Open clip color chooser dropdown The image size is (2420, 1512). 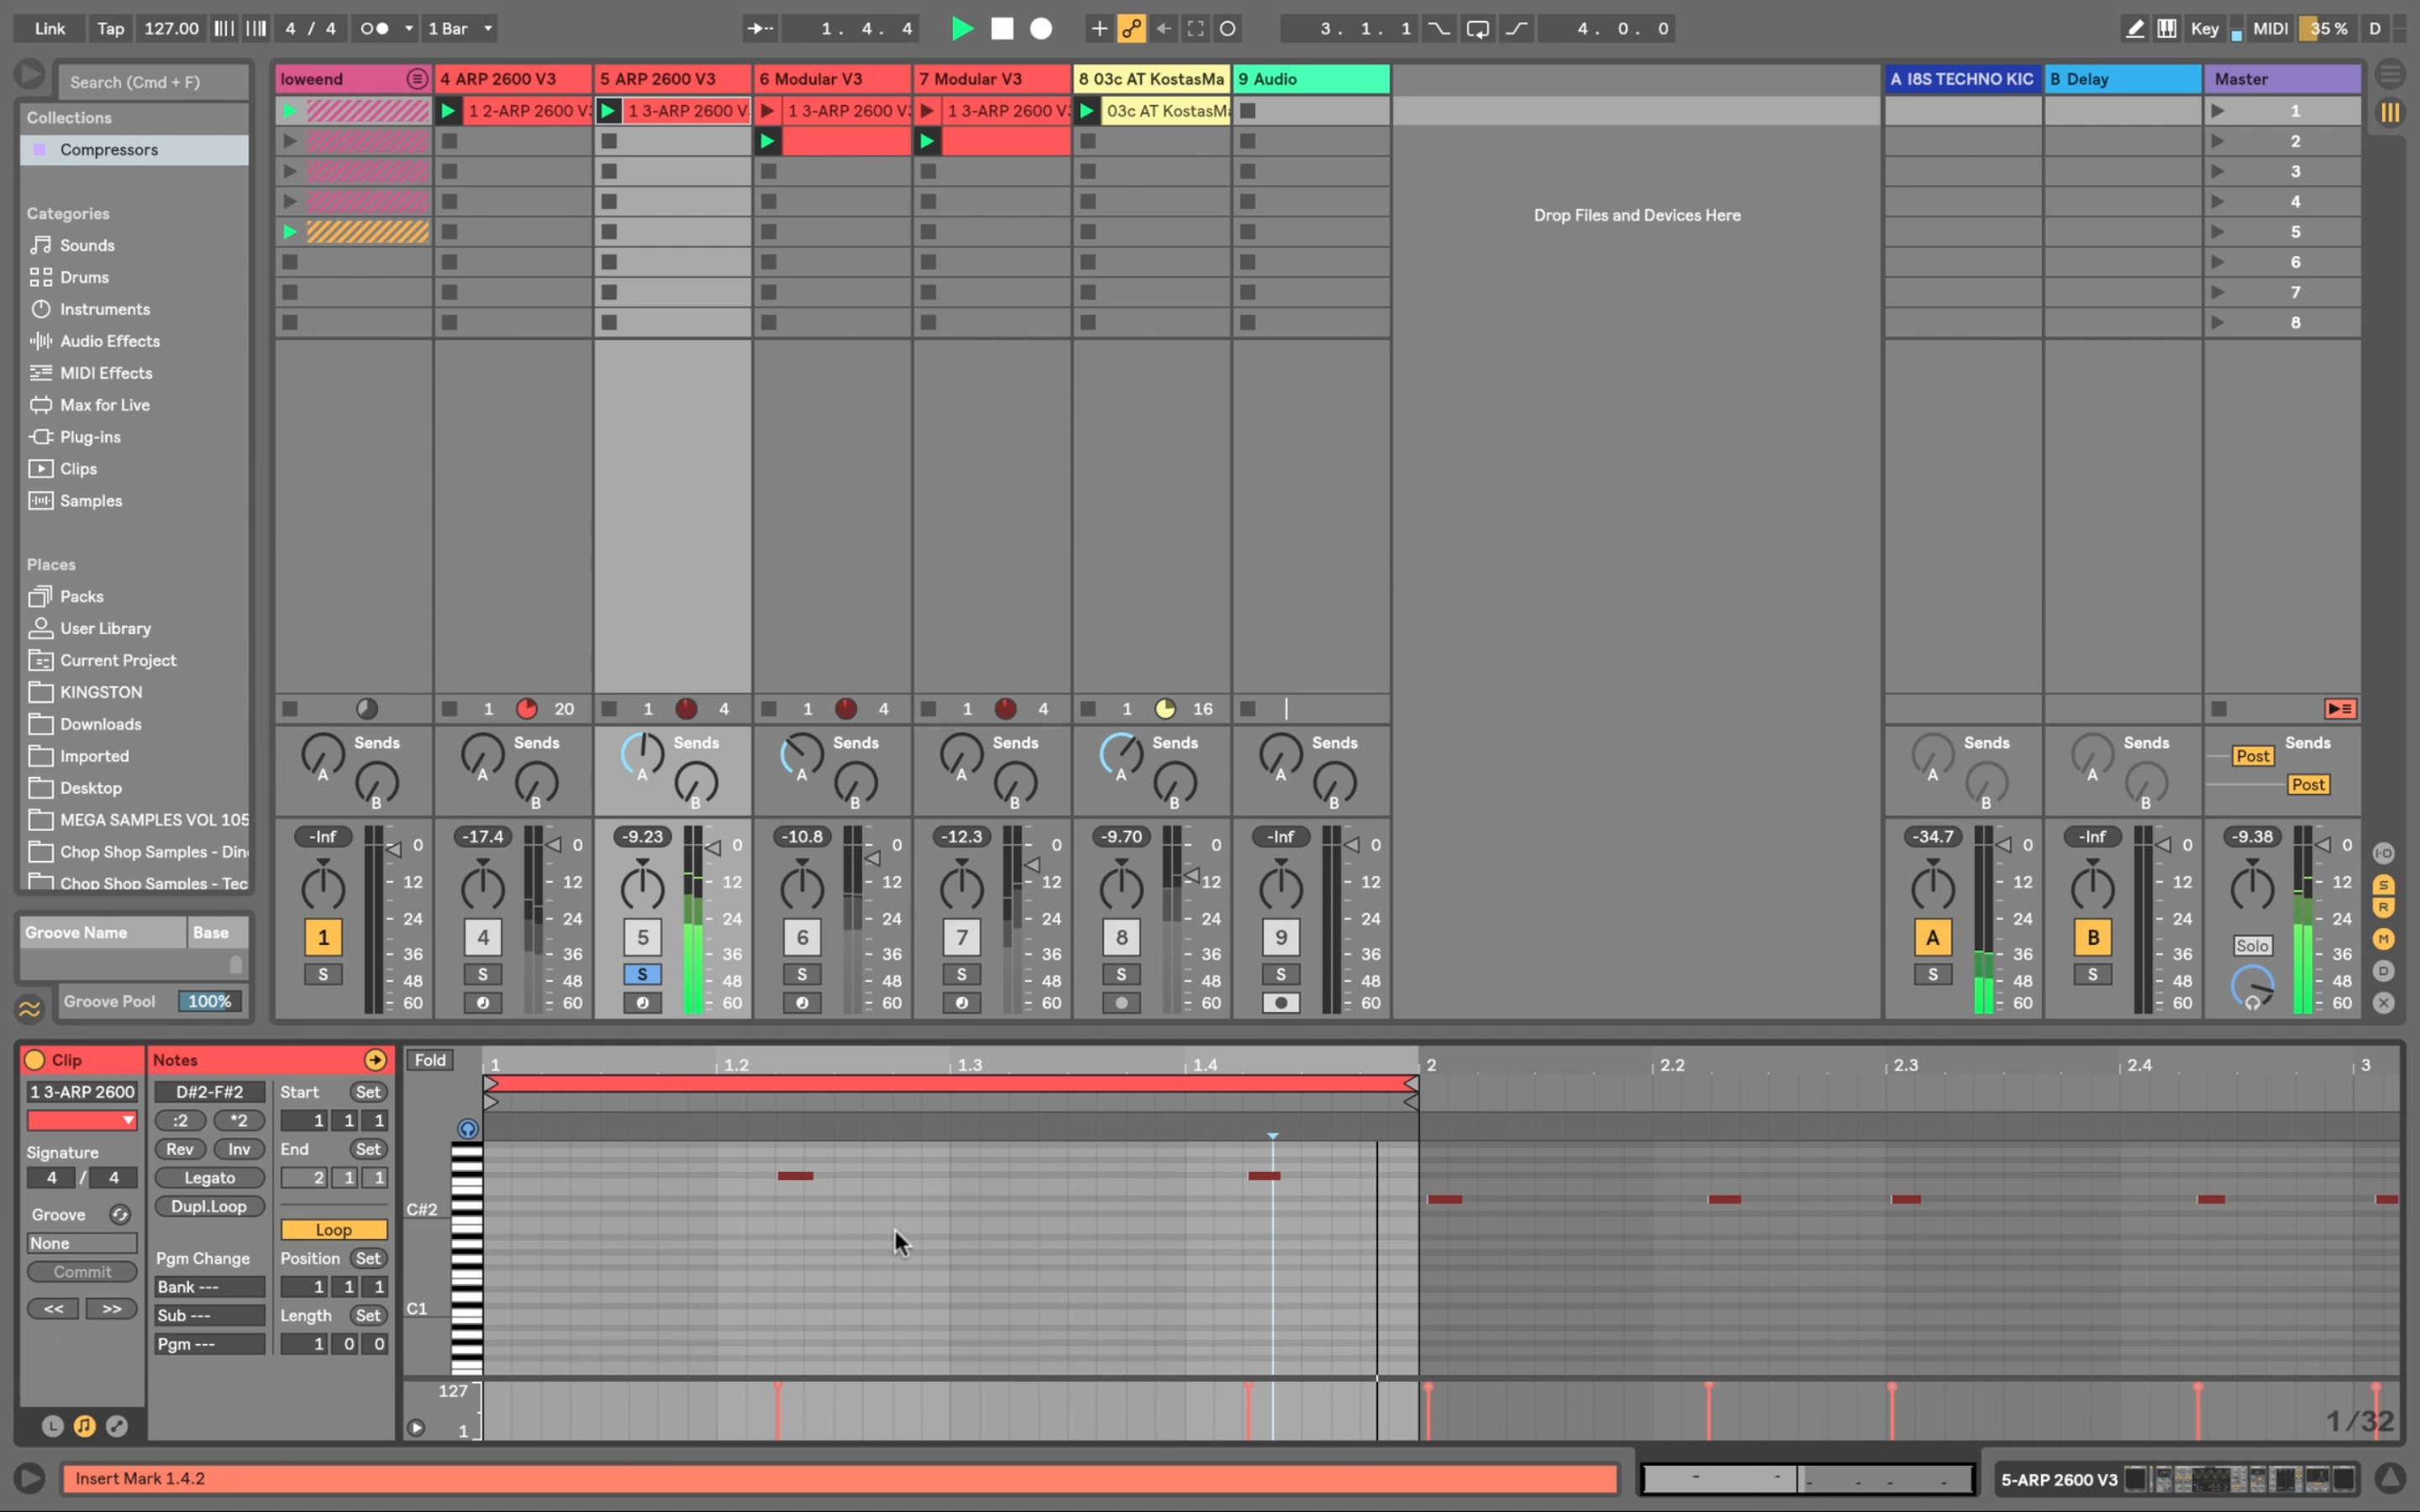point(82,1120)
